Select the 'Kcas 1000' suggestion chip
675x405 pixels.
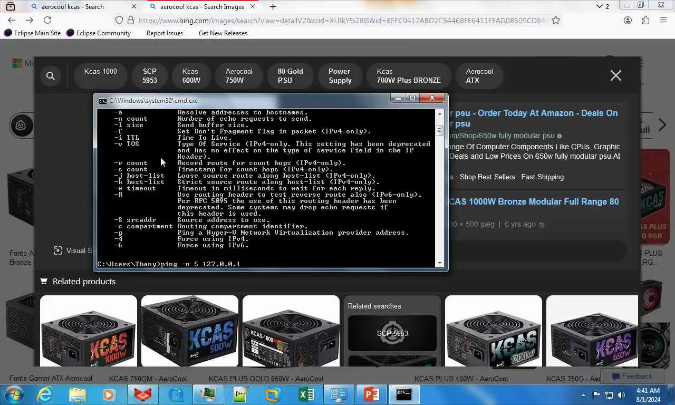point(101,76)
